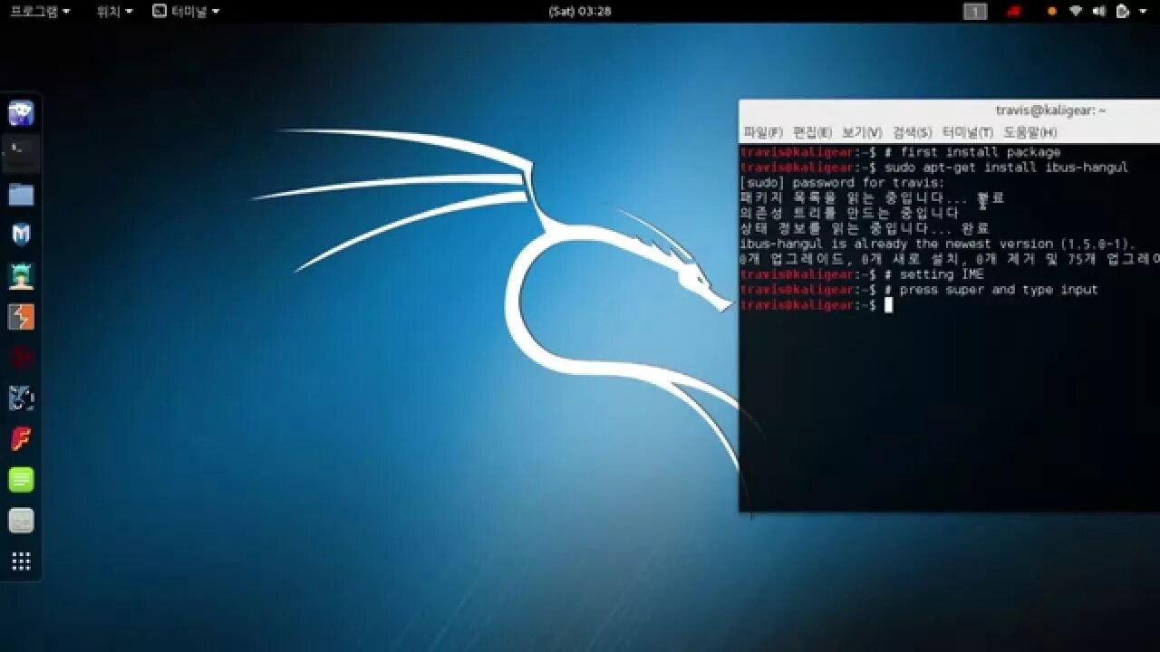Viewport: 1160px width, 652px height.
Task: Launch BeEF from the dock
Action: (21, 398)
